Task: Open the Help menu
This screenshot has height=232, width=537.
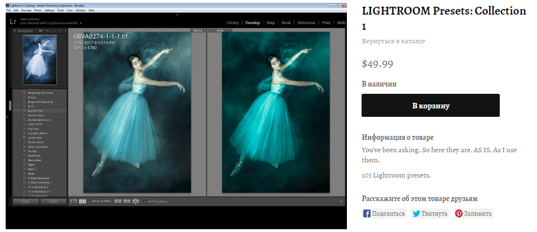Action: (x=91, y=10)
